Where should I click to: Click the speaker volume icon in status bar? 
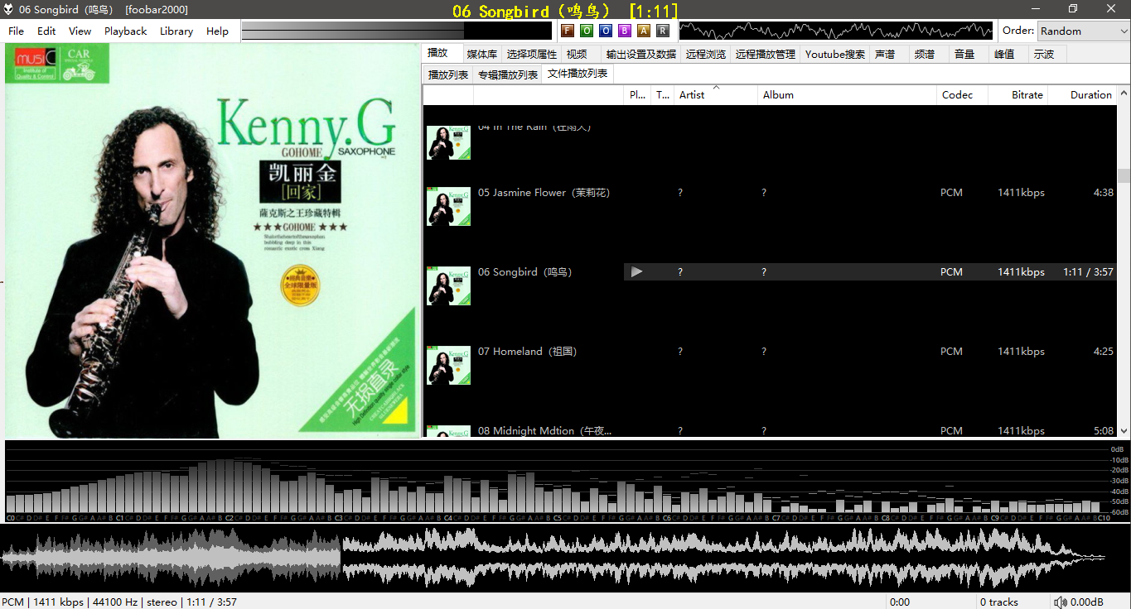[x=1061, y=602]
